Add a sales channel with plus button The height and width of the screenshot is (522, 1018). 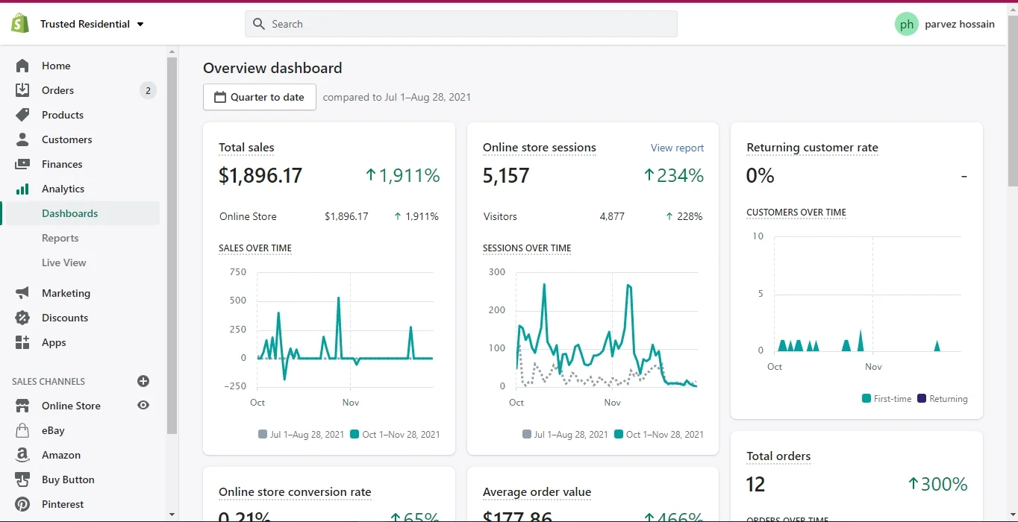143,381
